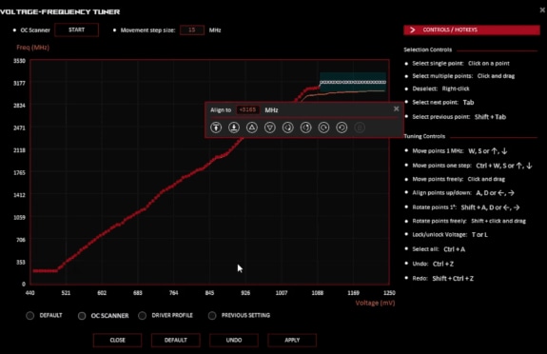547x354 pixels.
Task: Click the downward triangle move-down icon
Action: 269,128
